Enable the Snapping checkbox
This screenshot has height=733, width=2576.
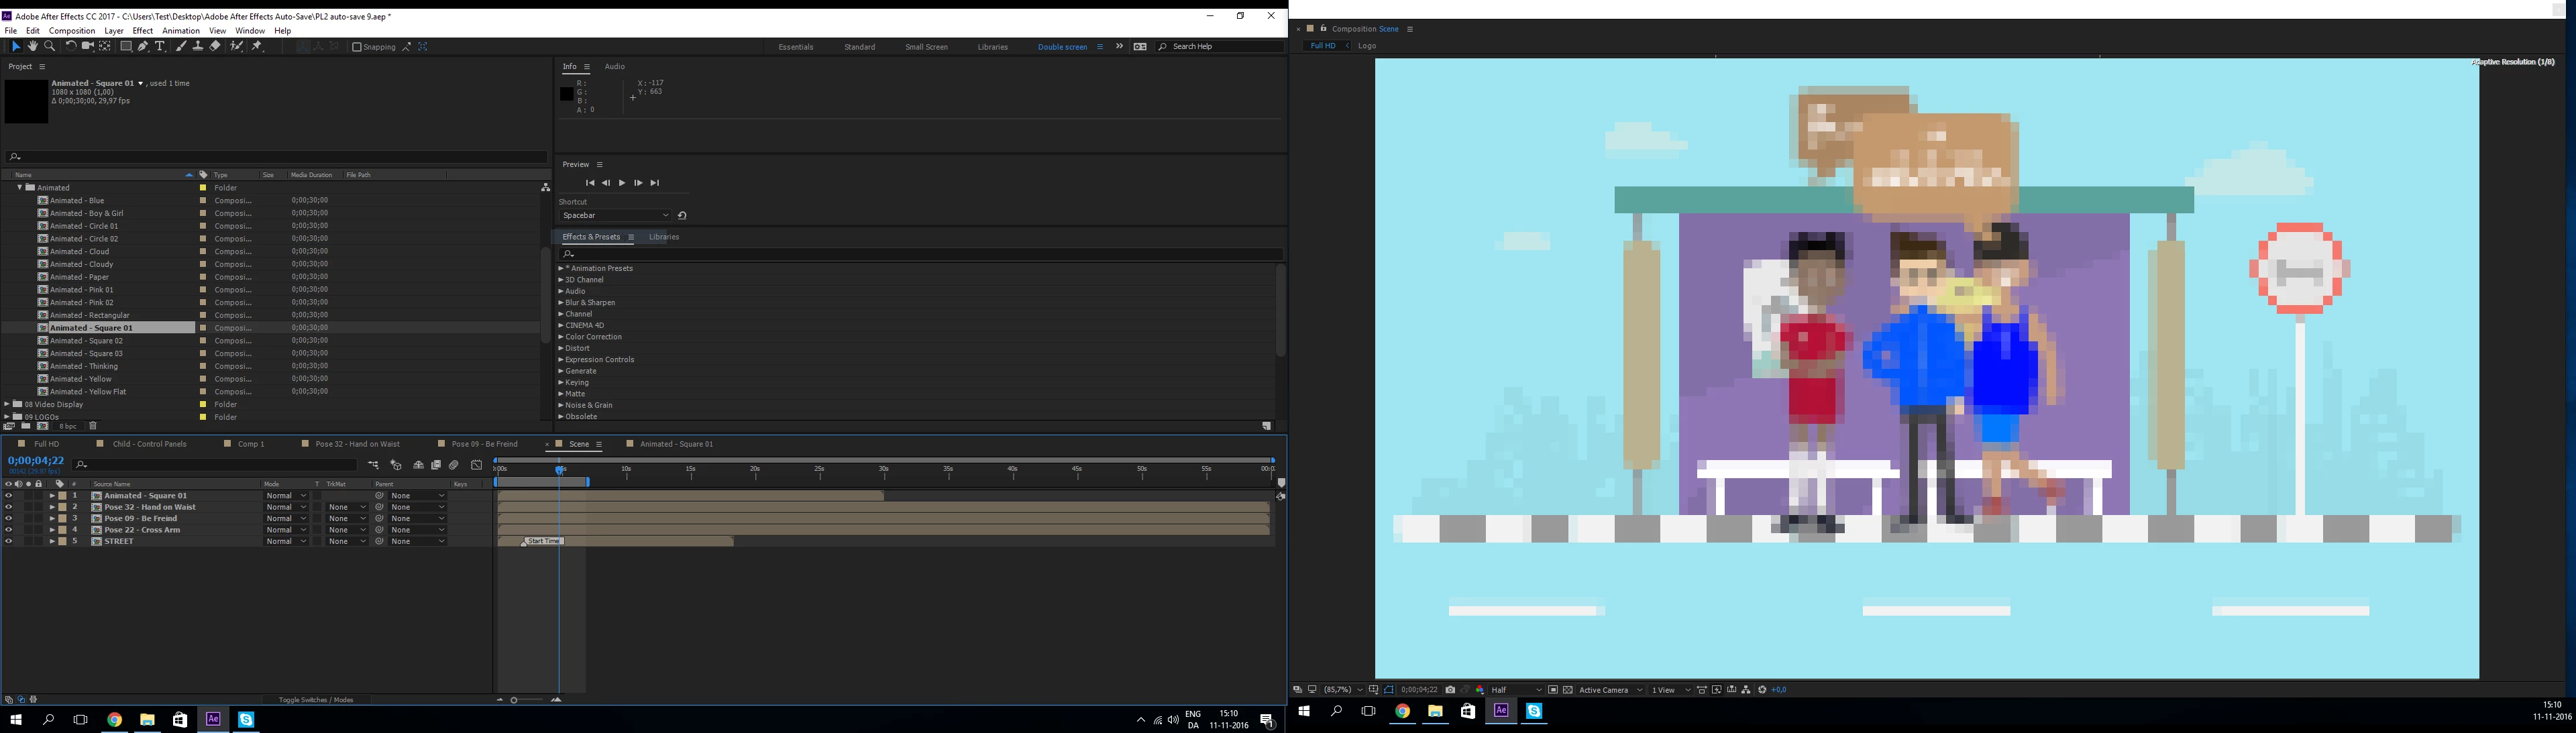357,47
